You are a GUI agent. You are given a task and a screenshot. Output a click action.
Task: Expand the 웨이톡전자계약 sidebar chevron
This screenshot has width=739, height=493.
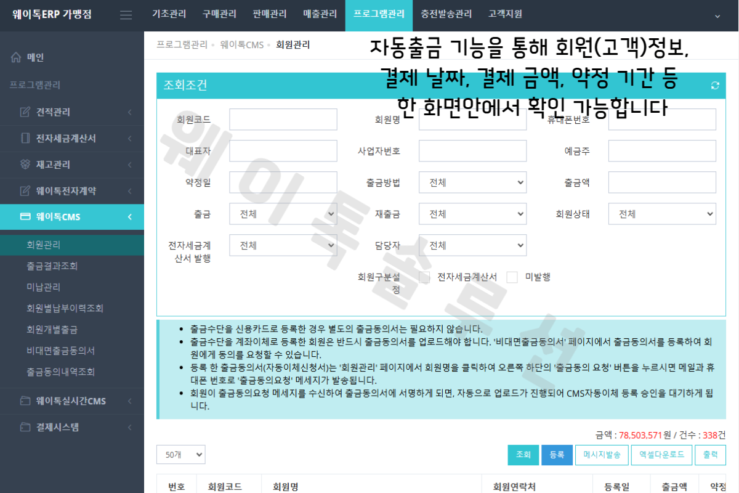click(x=130, y=190)
